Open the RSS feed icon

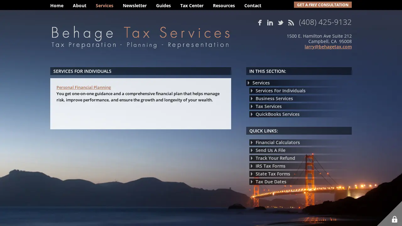pyautogui.click(x=291, y=23)
